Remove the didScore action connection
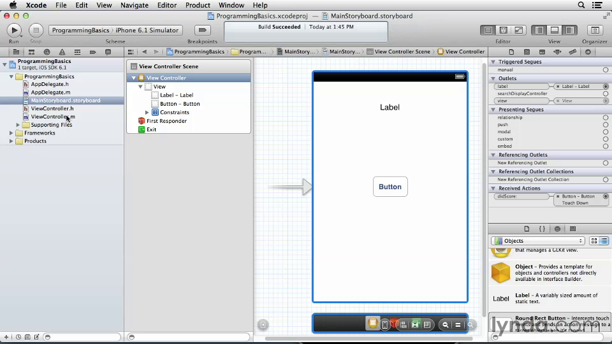The width and height of the screenshot is (612, 344). (x=558, y=196)
